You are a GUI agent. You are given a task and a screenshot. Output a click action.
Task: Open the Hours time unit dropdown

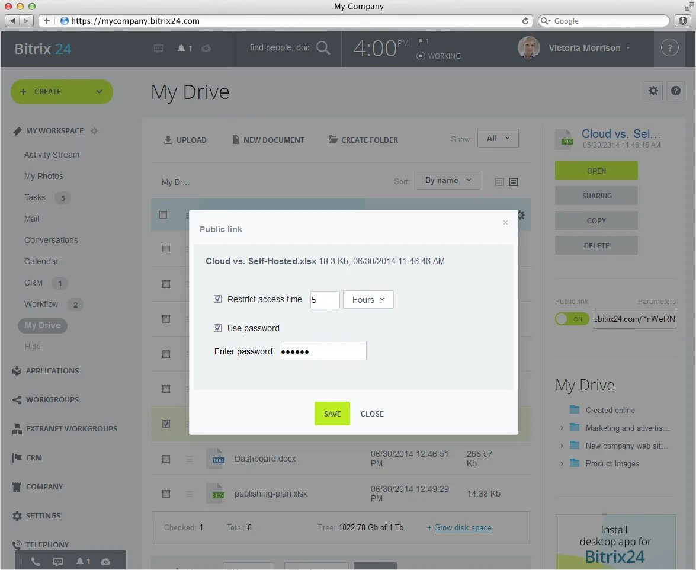(368, 300)
